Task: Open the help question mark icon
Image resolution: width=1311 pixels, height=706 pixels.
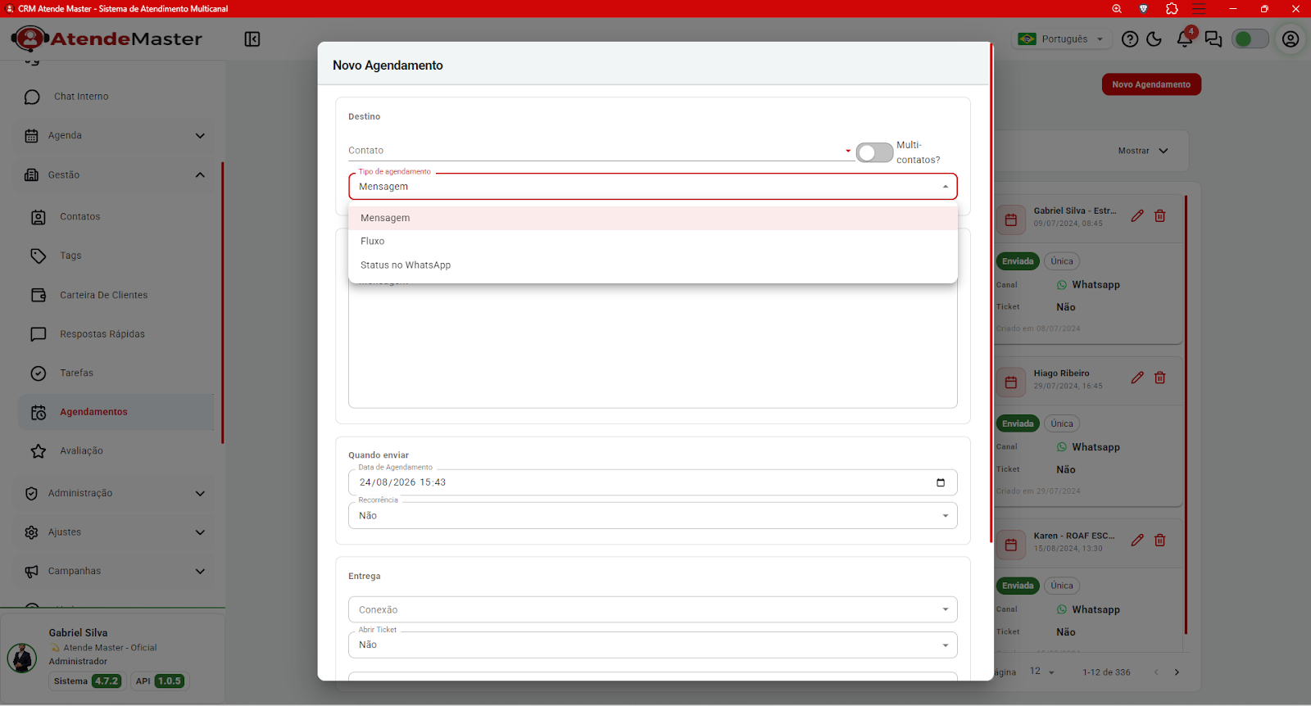Action: [1130, 39]
